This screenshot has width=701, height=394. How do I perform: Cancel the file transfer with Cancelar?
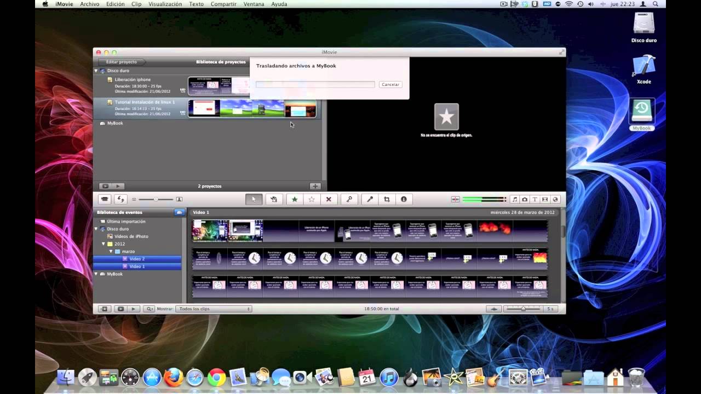click(390, 84)
